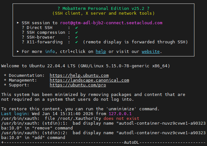Open https://landscape.canonical.com management link

(x=89, y=80)
